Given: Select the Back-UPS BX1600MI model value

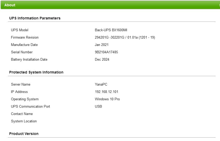Looking at the screenshot, I should click(x=111, y=30).
